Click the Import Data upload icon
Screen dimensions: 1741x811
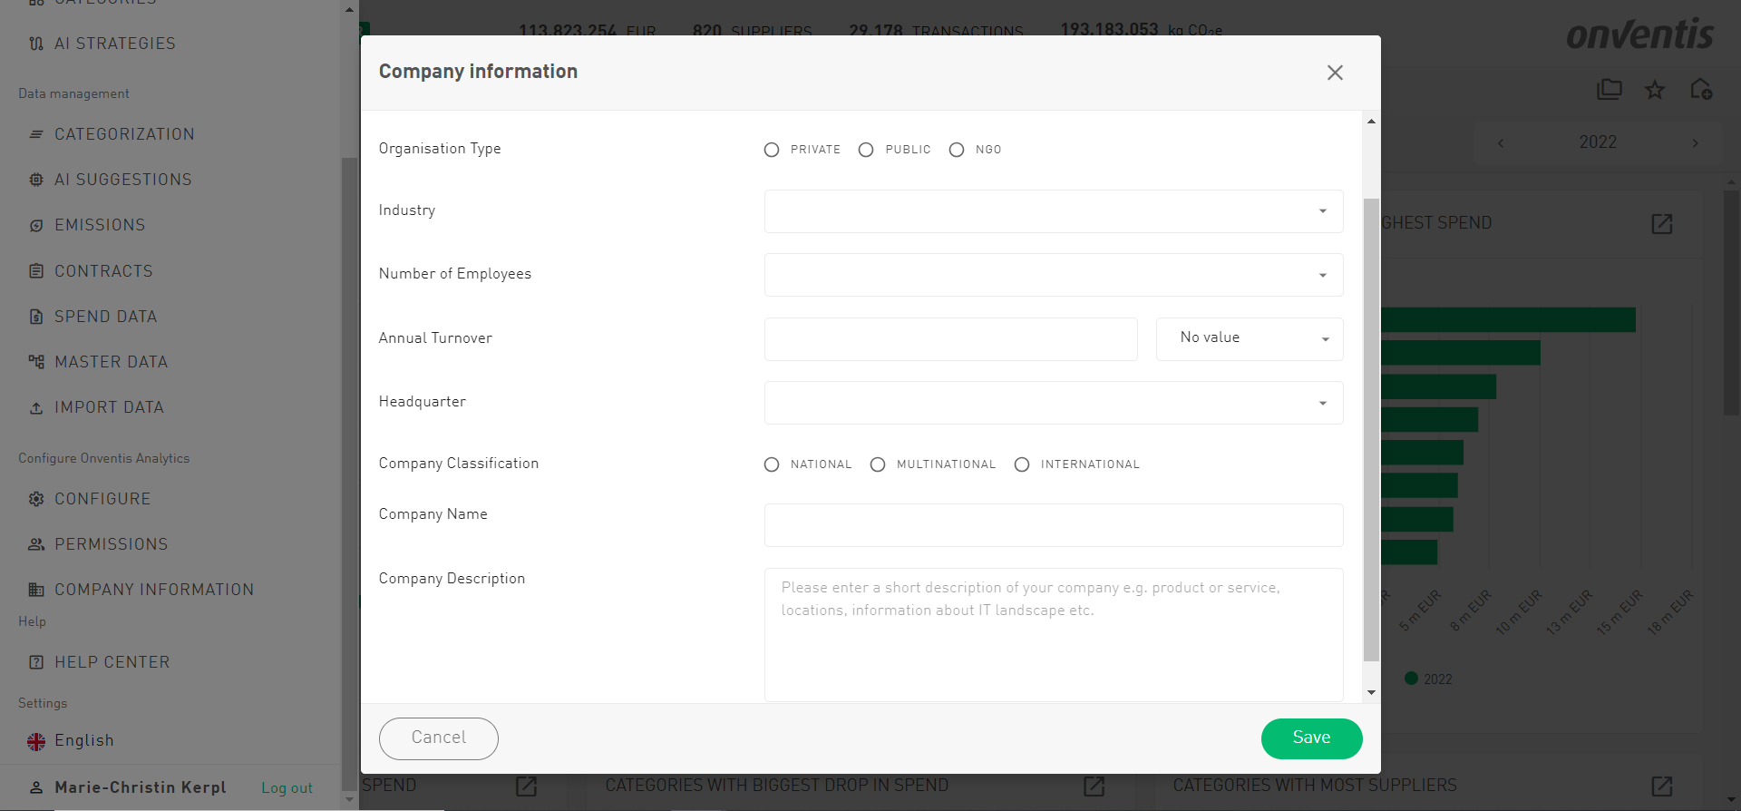click(36, 408)
